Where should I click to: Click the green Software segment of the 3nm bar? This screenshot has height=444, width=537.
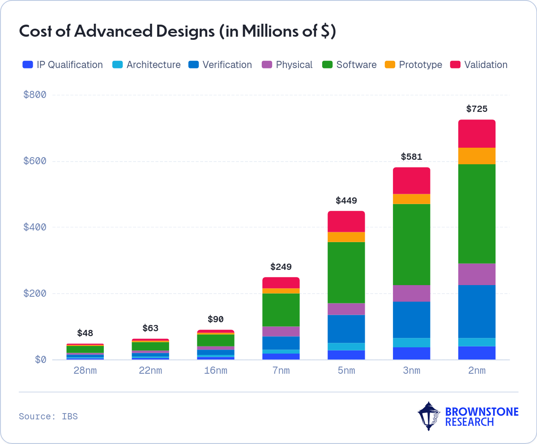(x=411, y=244)
